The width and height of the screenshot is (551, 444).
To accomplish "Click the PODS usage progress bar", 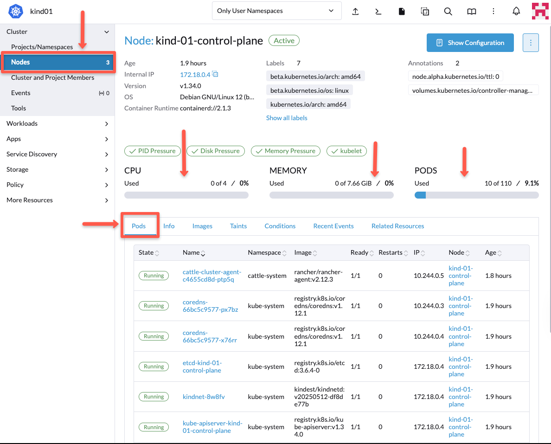I will pos(476,195).
